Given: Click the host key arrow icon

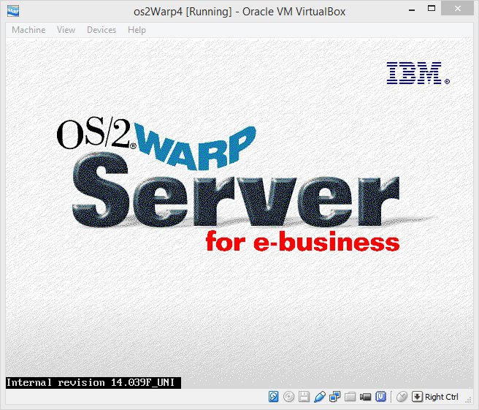Looking at the screenshot, I should pyautogui.click(x=417, y=397).
